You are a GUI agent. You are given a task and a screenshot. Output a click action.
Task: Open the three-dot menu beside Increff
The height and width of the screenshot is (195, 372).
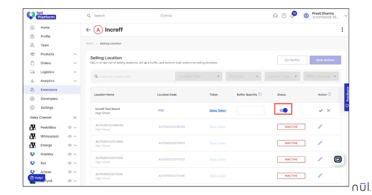(x=342, y=30)
